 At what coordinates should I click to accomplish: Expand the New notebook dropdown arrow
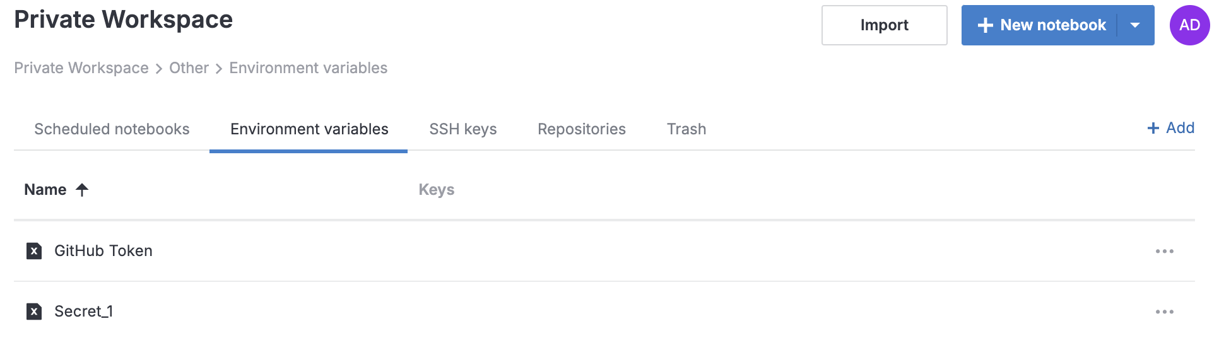[1135, 25]
